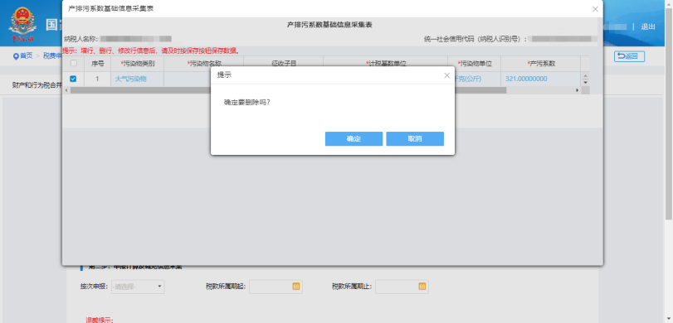The width and height of the screenshot is (673, 323).
Task: Click the row stepper down arrow
Action: (x=585, y=82)
